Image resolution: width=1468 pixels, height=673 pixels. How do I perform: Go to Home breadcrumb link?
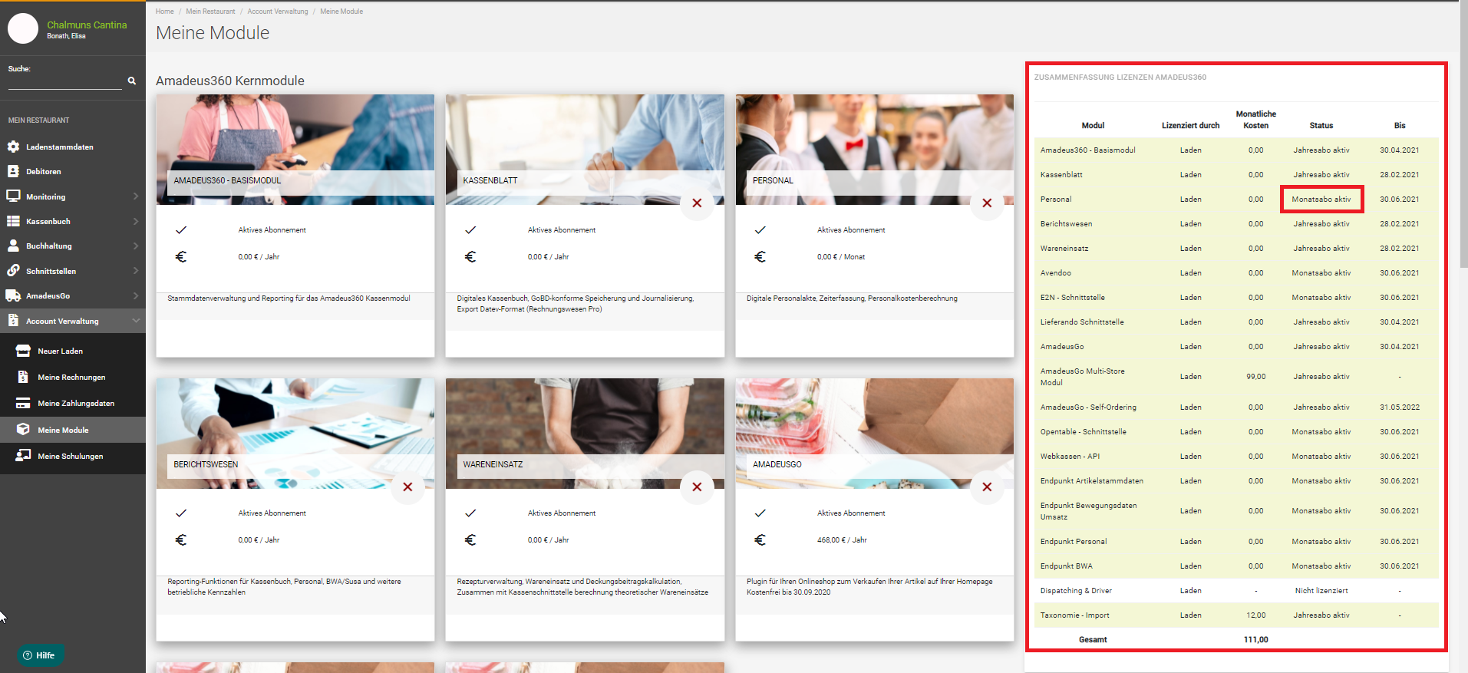[164, 12]
